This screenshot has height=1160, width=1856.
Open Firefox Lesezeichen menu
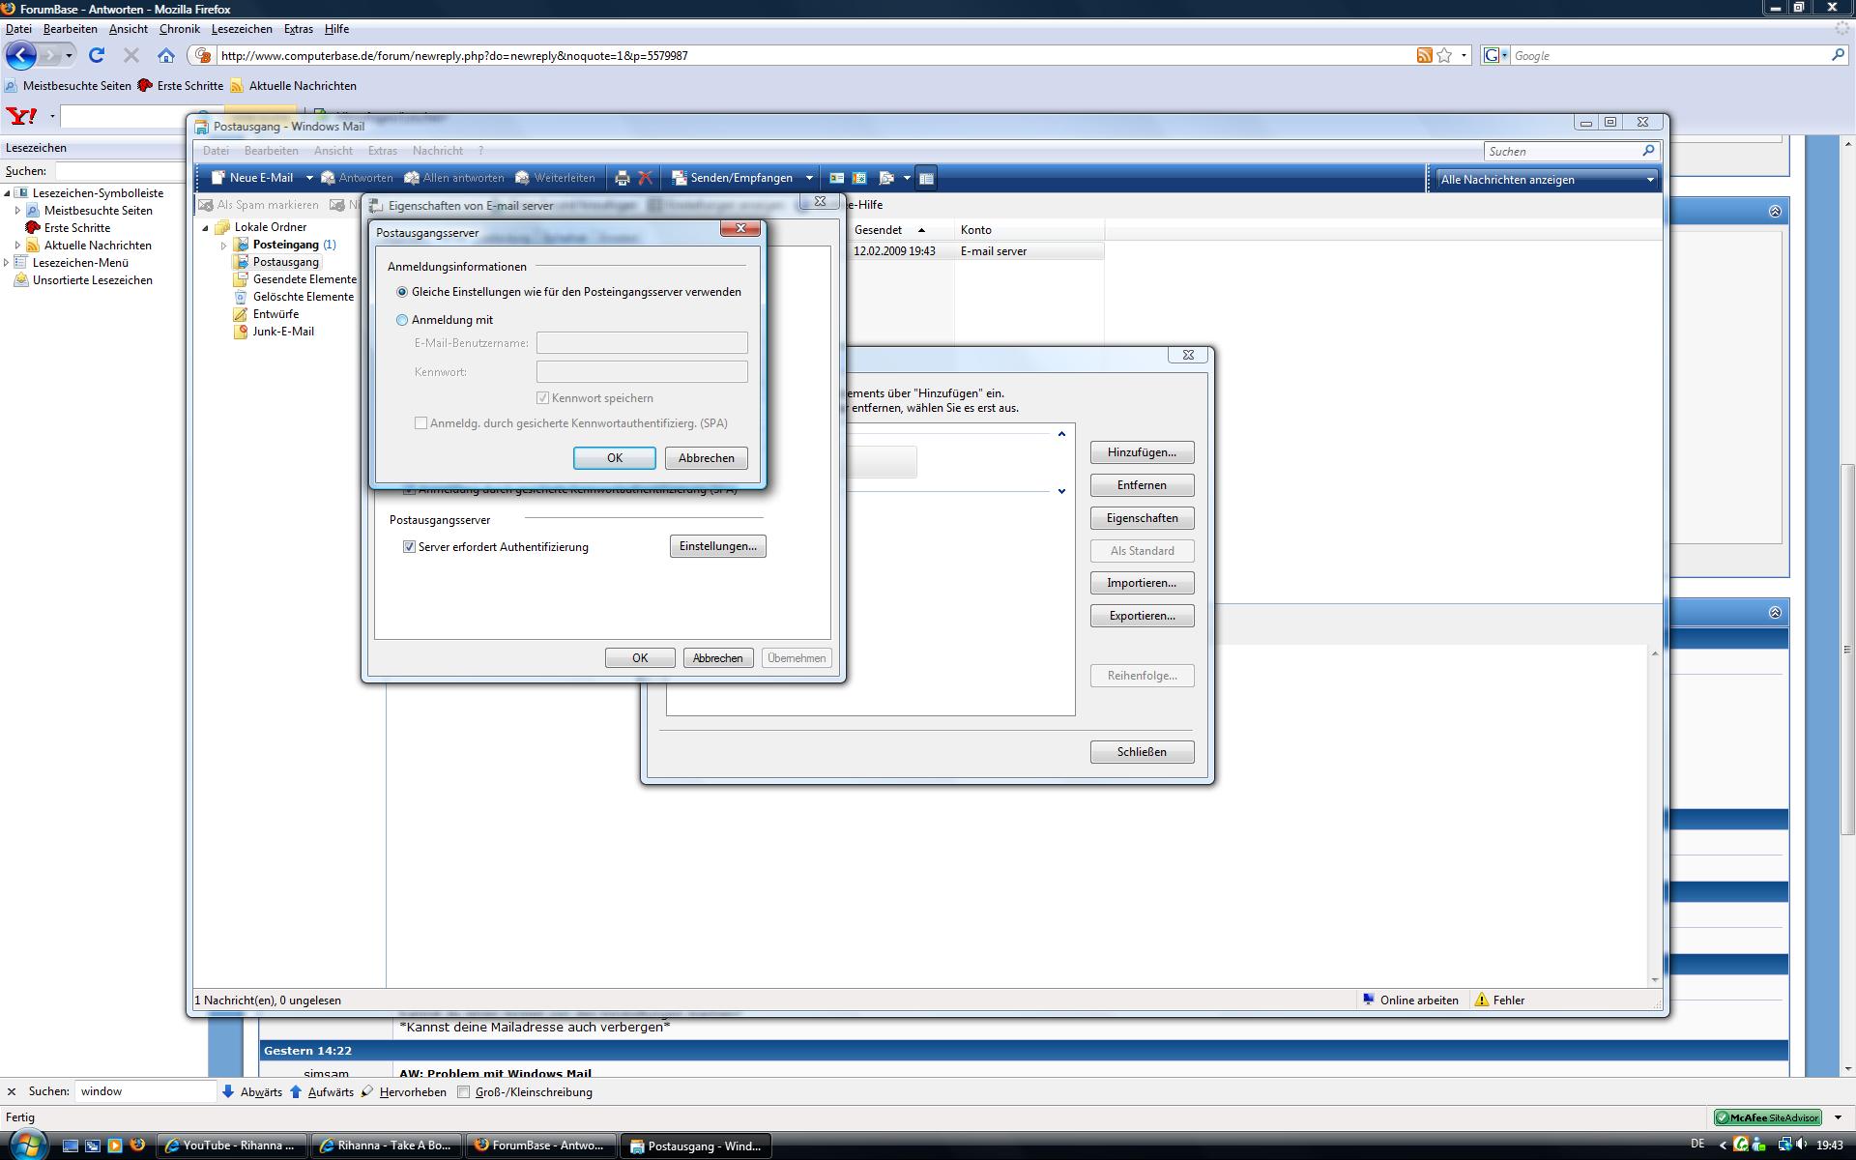(x=242, y=29)
